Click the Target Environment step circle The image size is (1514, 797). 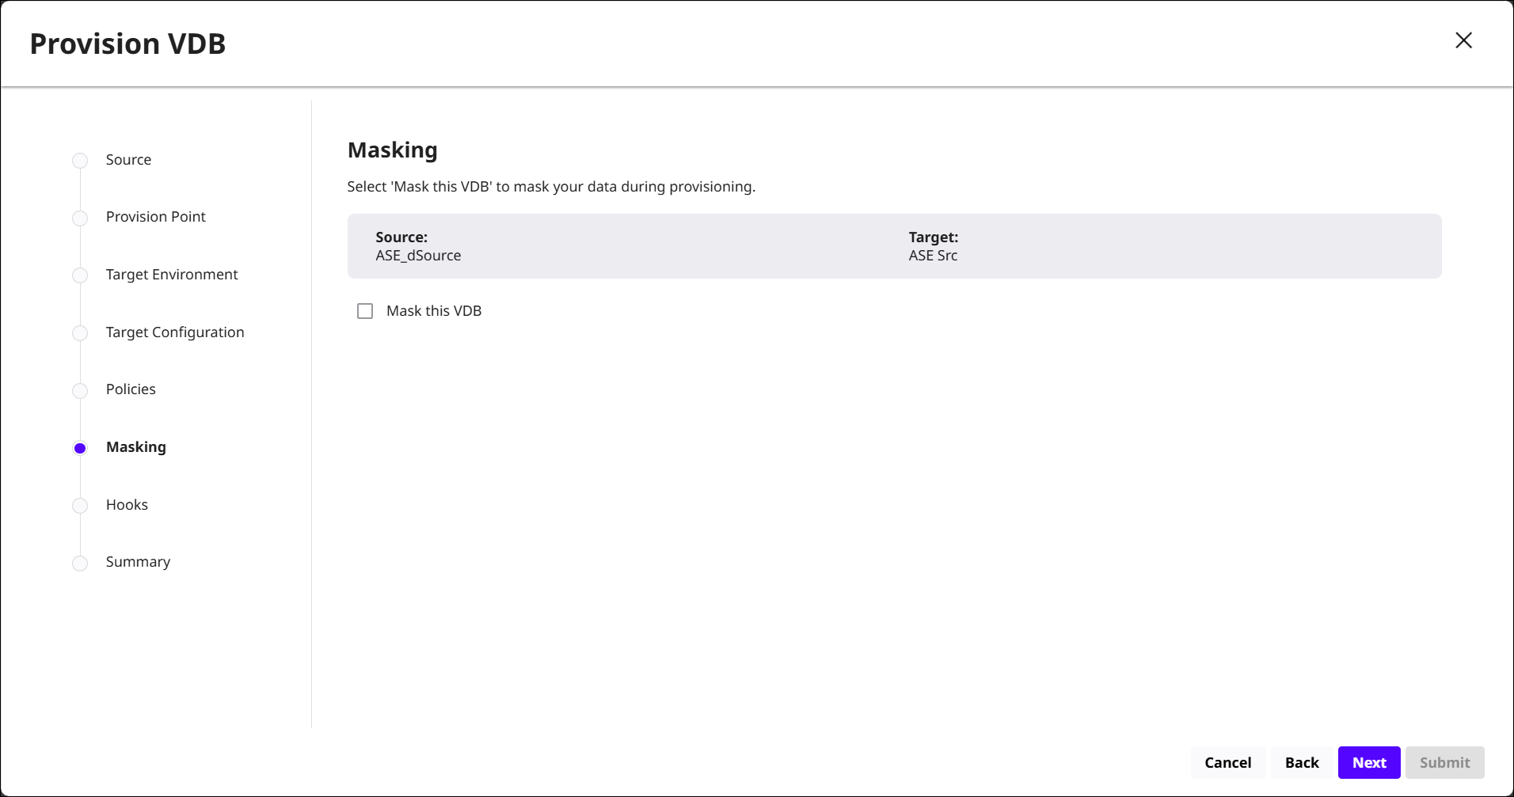click(80, 275)
